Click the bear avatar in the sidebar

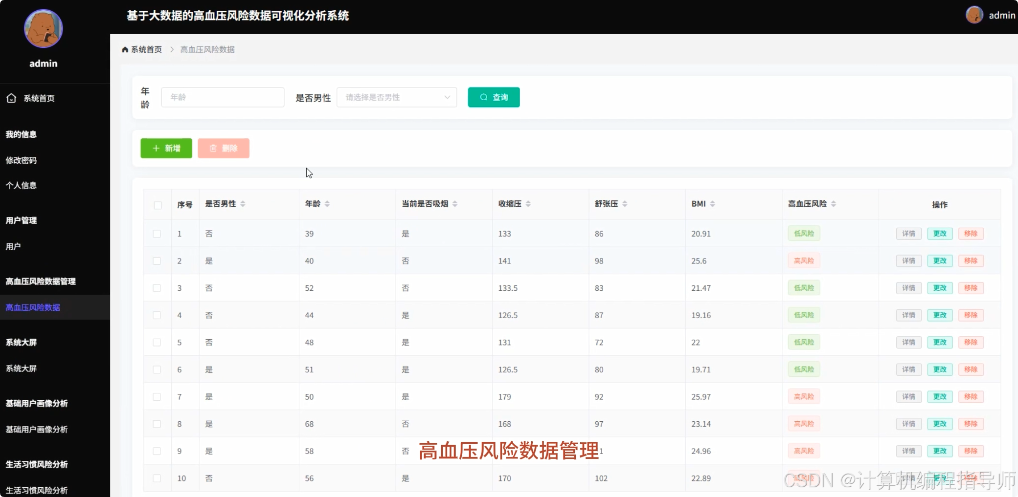tap(43, 29)
